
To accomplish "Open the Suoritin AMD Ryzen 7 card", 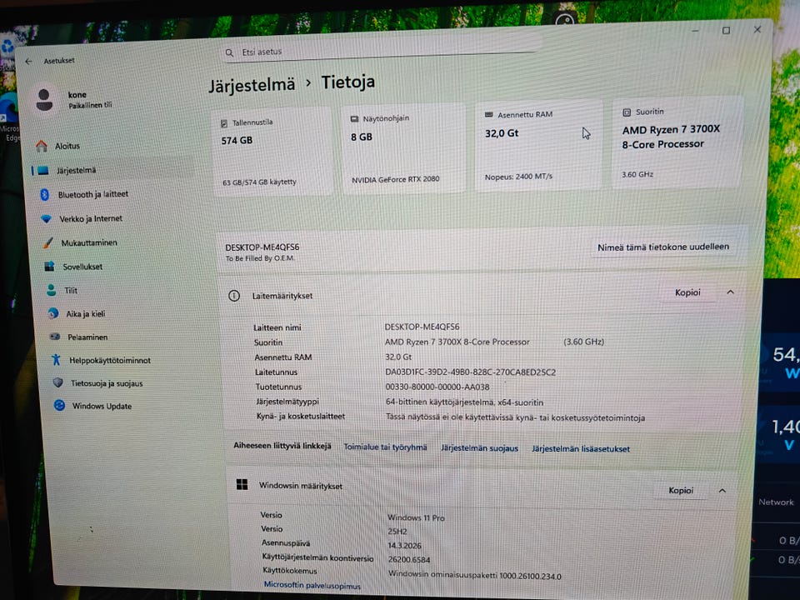I will [676, 142].
